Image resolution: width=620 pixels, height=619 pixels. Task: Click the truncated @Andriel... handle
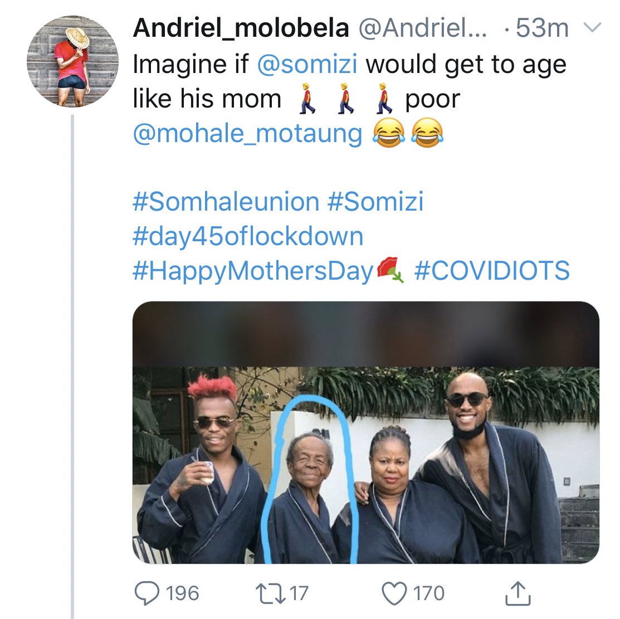(x=422, y=29)
